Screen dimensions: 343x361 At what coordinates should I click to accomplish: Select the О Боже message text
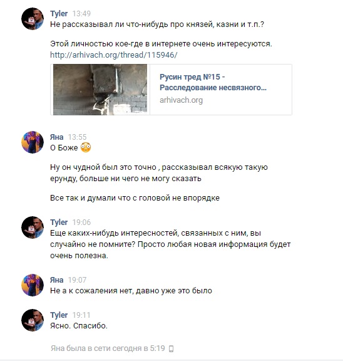click(x=64, y=148)
